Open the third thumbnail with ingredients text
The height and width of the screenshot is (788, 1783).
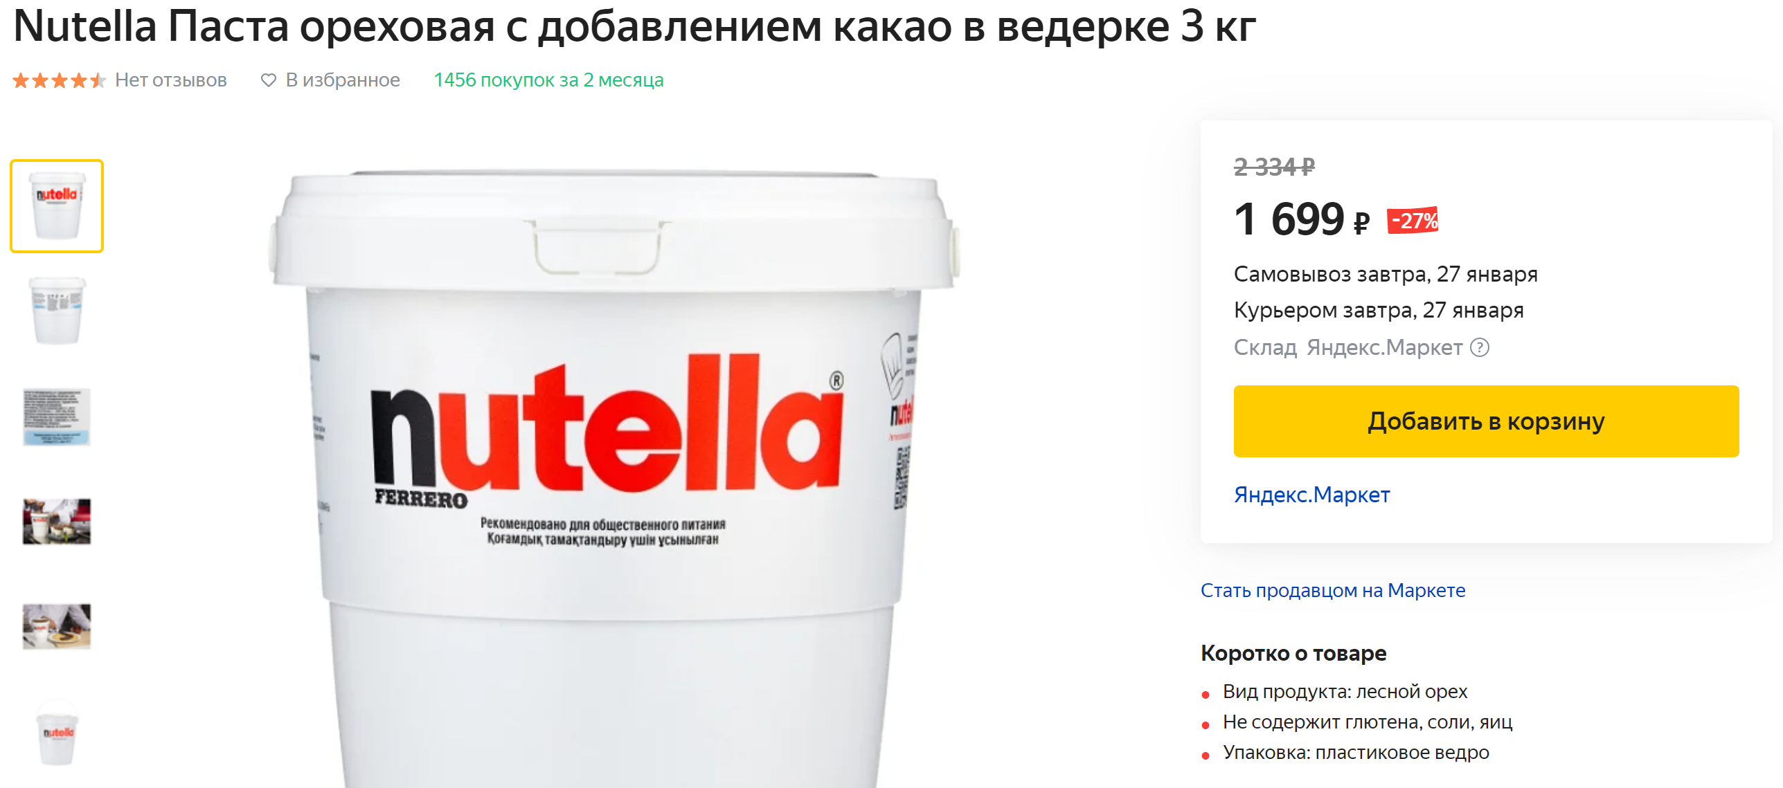click(57, 416)
